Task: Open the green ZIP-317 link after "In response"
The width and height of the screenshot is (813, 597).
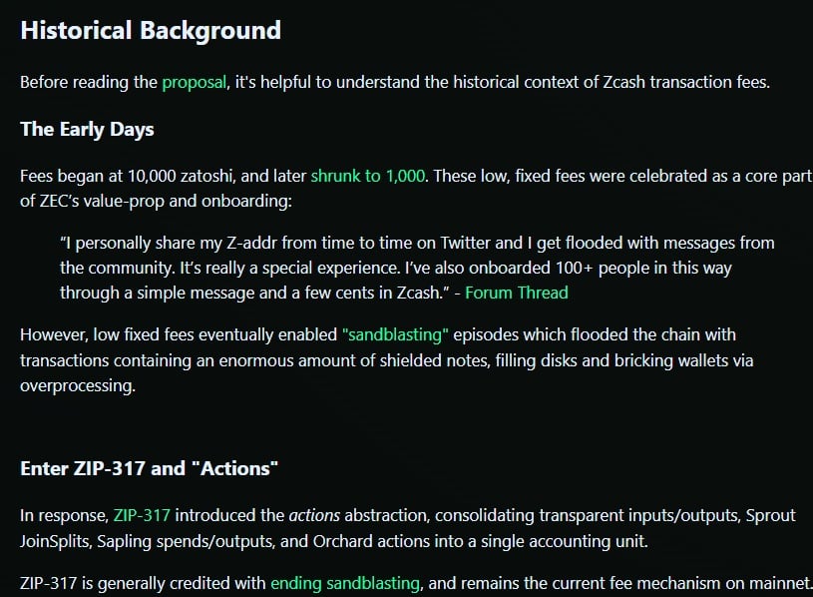Action: point(142,515)
